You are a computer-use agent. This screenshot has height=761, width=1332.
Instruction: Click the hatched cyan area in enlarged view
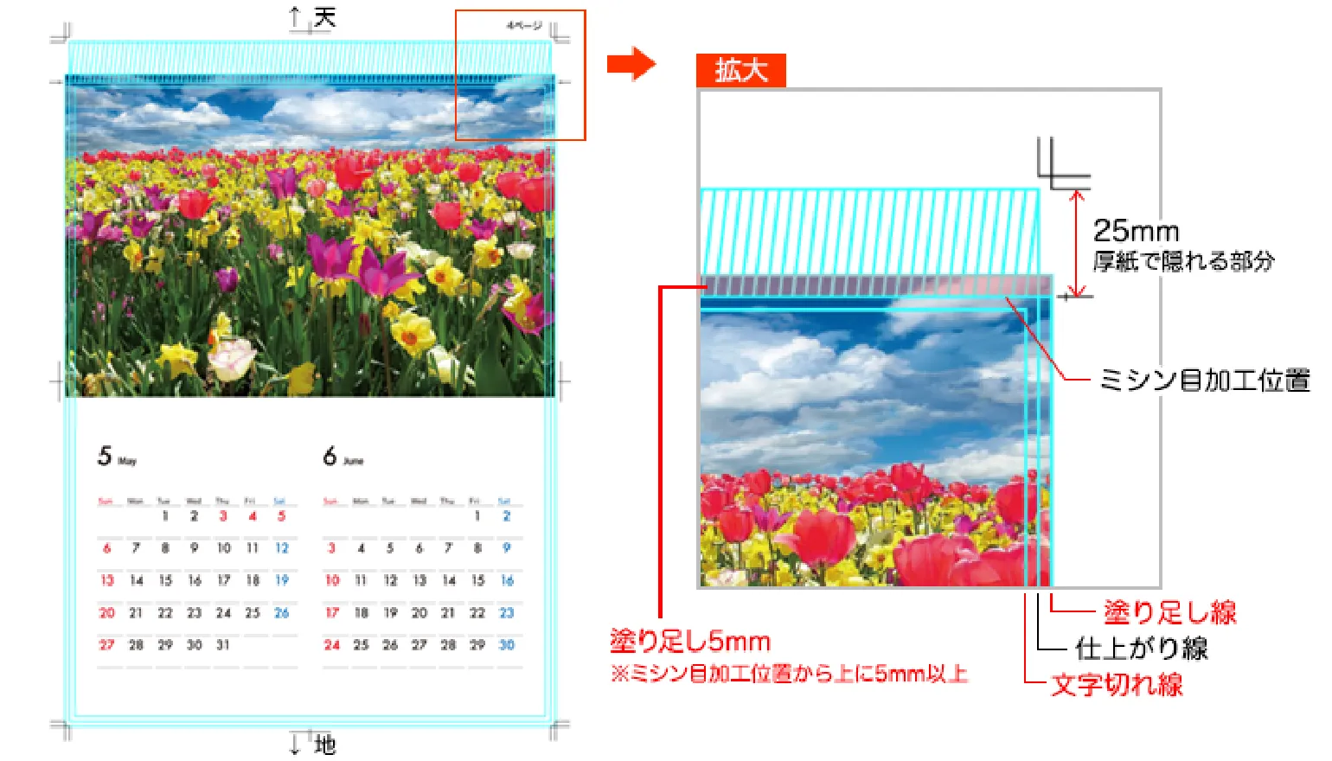869,232
